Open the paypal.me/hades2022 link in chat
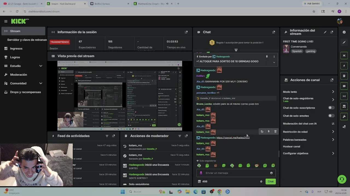Image resolution: width=350 pixels, height=196 pixels. [233, 138]
